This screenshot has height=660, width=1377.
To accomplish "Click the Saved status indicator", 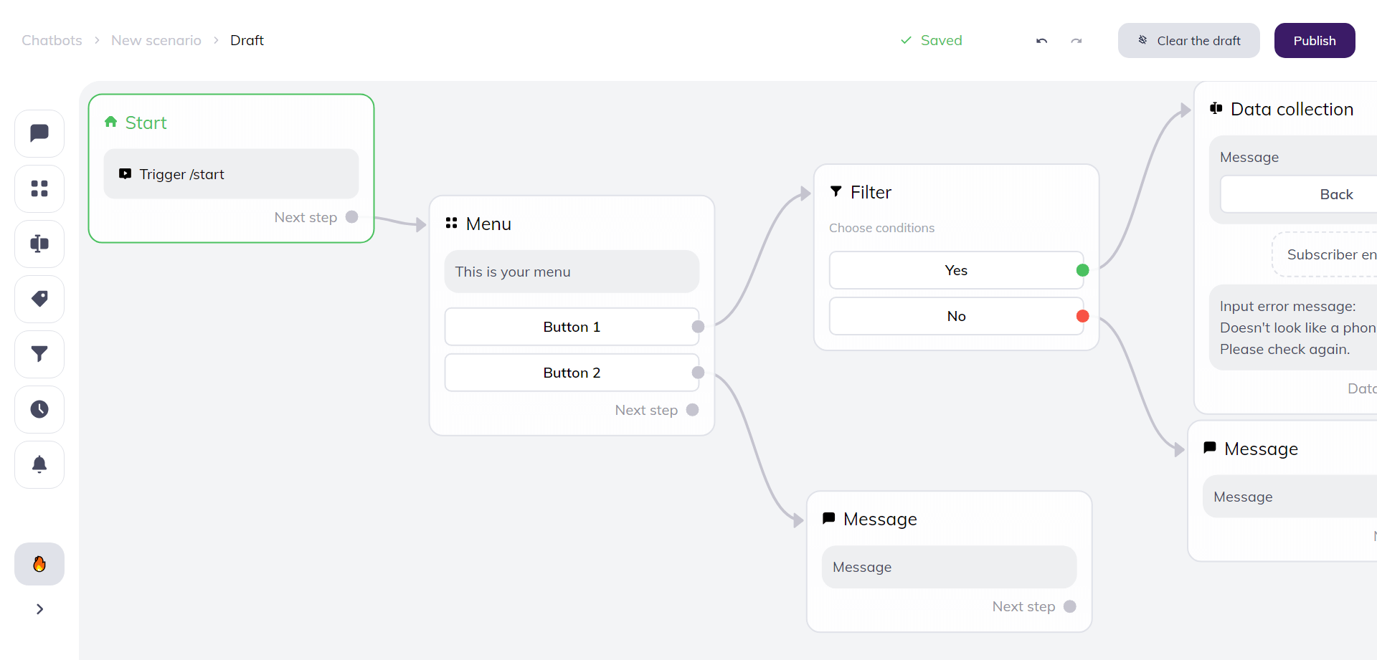I will (932, 41).
